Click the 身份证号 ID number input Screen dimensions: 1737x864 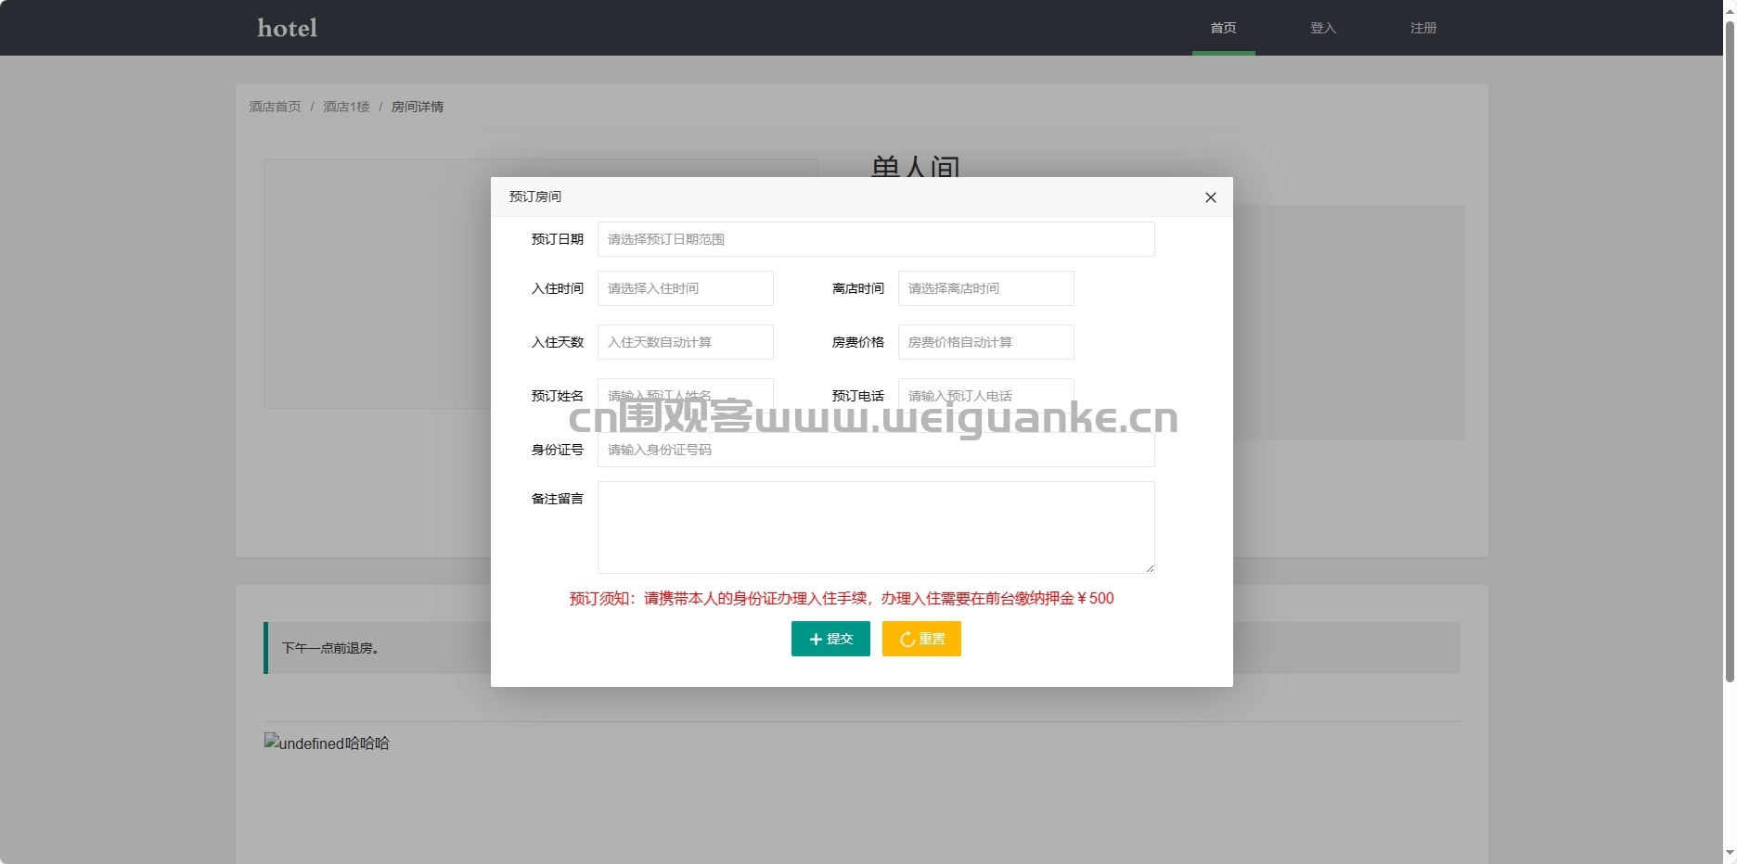[876, 451]
